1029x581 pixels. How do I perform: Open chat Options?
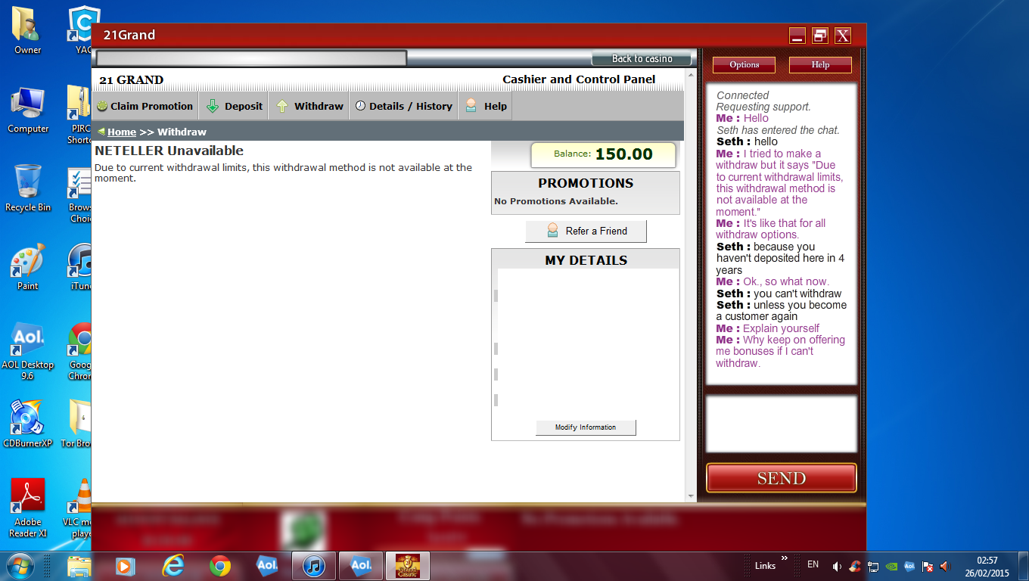tap(744, 65)
